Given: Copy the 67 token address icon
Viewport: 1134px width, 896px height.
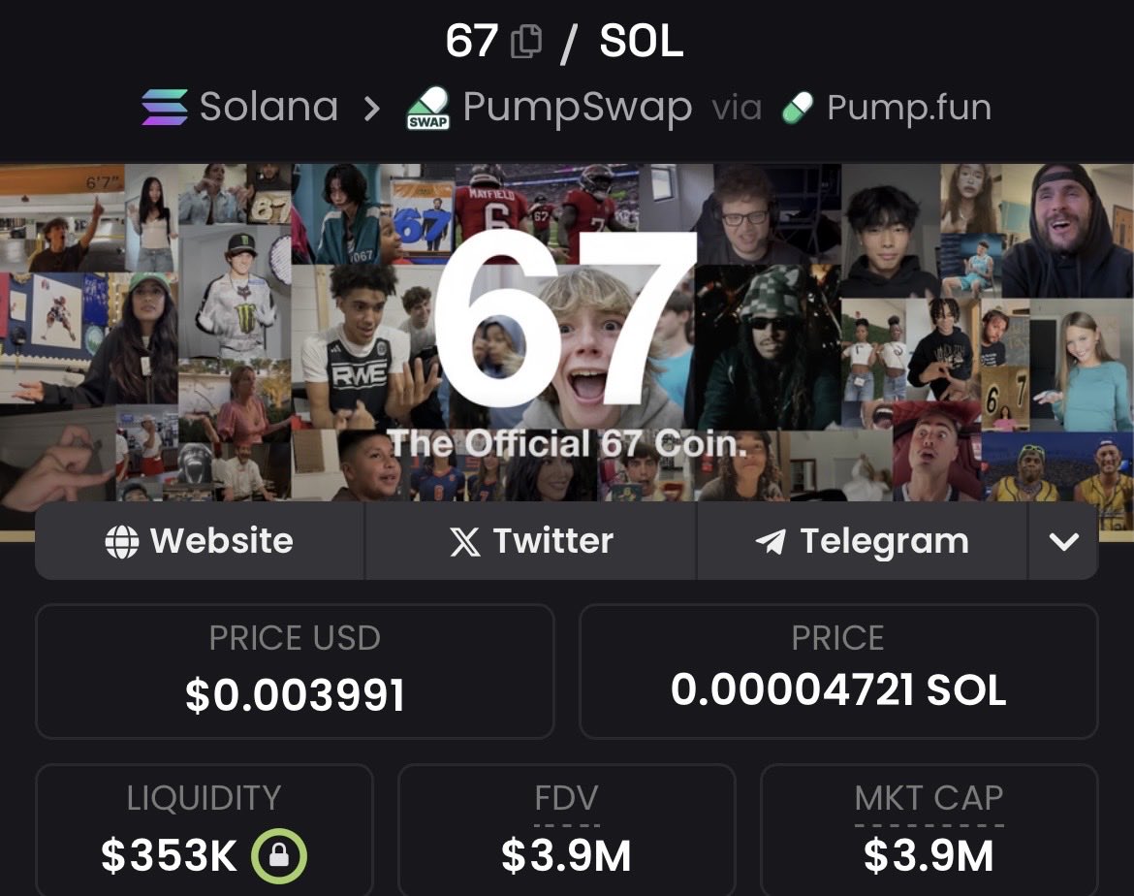Looking at the screenshot, I should click(525, 42).
